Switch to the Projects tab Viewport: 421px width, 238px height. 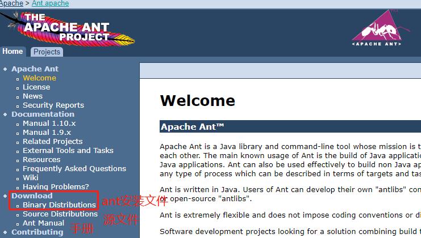[47, 52]
